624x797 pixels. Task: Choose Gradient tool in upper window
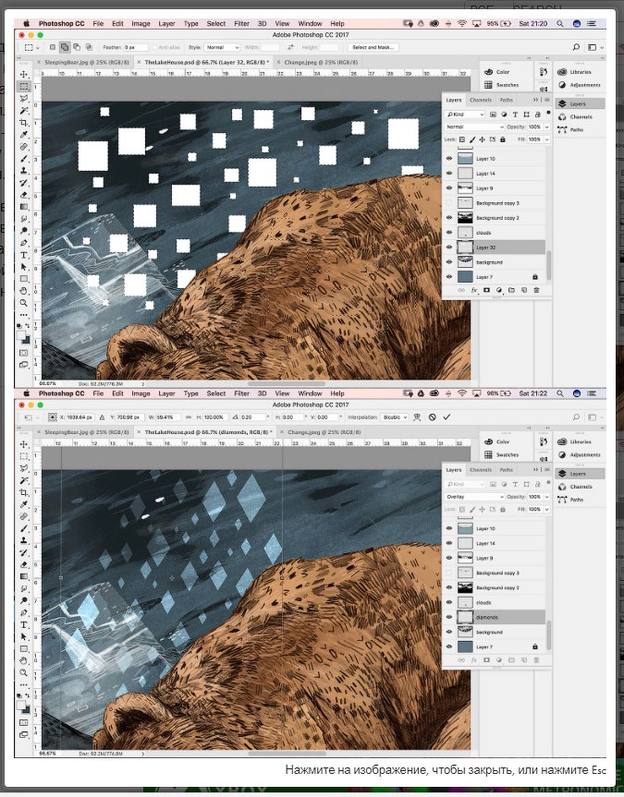[x=24, y=207]
